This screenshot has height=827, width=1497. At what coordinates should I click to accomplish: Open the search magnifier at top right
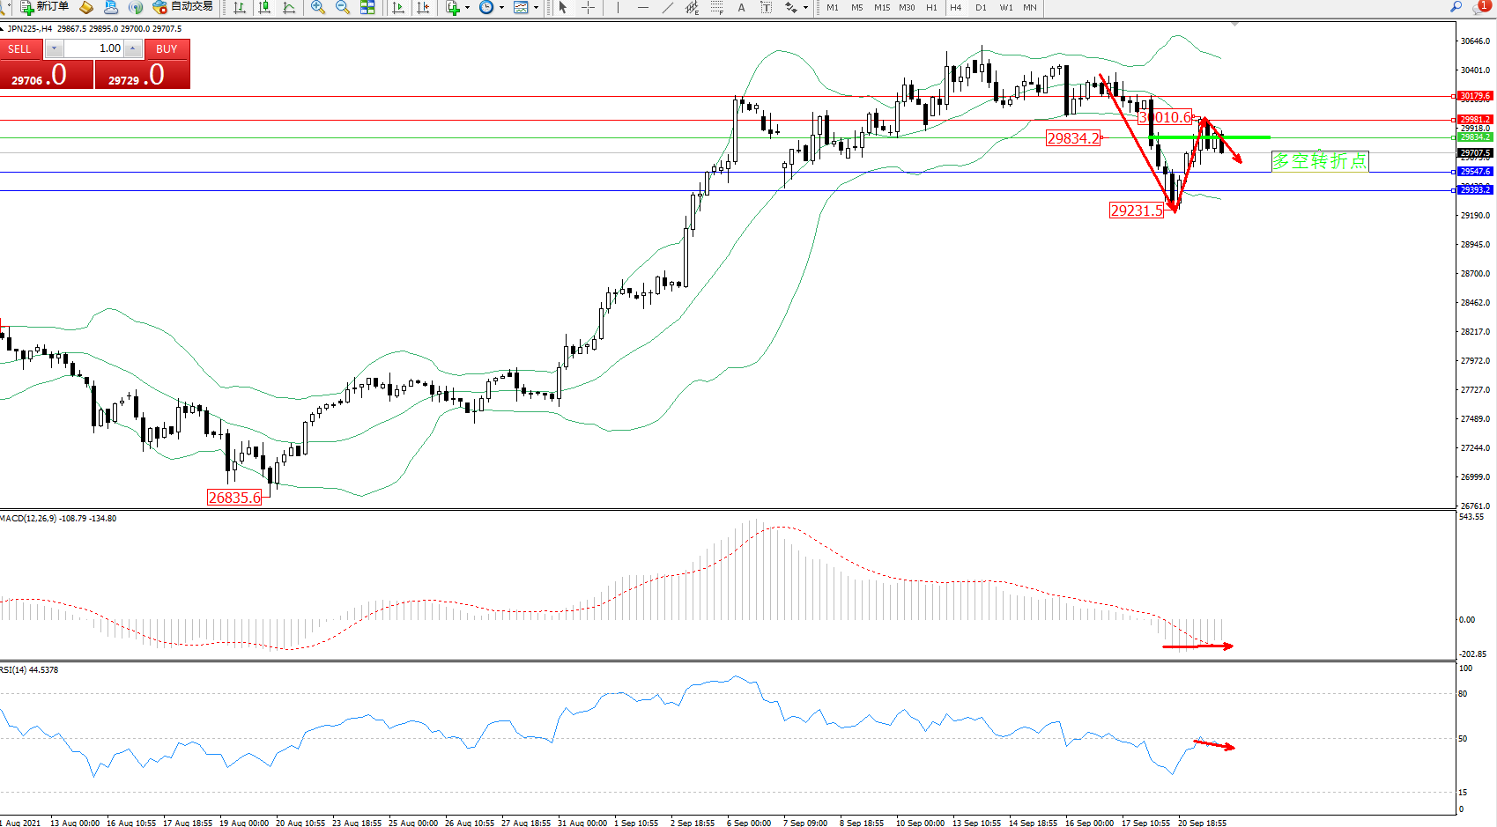(x=1456, y=7)
